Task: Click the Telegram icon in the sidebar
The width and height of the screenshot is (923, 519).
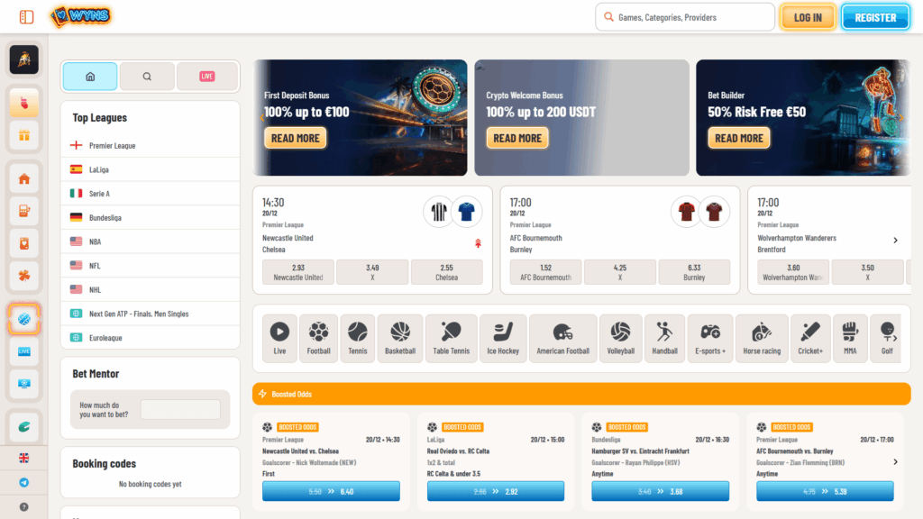Action: tap(24, 483)
